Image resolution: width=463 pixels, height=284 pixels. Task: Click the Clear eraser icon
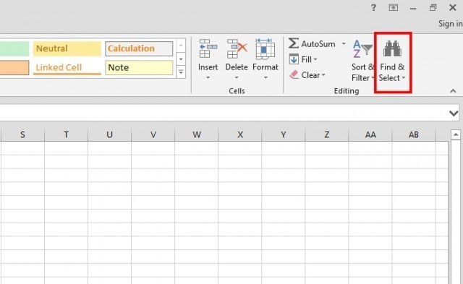294,74
